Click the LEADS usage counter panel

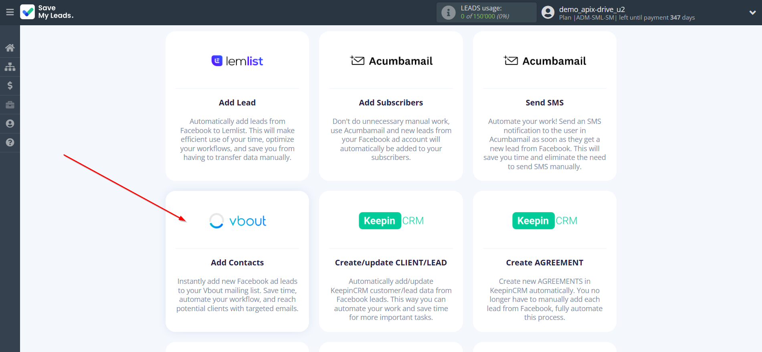click(x=486, y=12)
